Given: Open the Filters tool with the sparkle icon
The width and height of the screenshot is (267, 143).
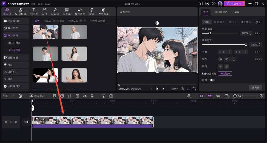Looking at the screenshot, I should pos(91,12).
